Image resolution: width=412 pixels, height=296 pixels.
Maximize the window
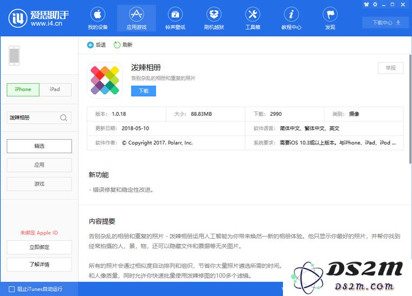pyautogui.click(x=392, y=4)
